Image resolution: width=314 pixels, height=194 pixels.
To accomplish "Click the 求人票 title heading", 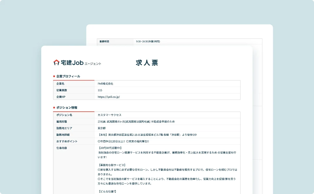I will tap(147, 63).
